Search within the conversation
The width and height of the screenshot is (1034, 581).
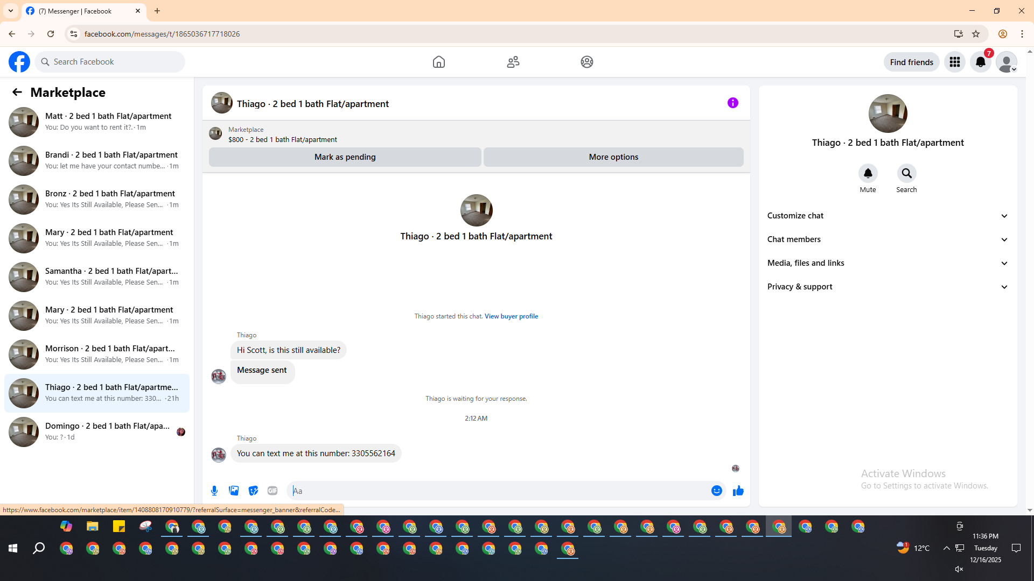pyautogui.click(x=907, y=173)
